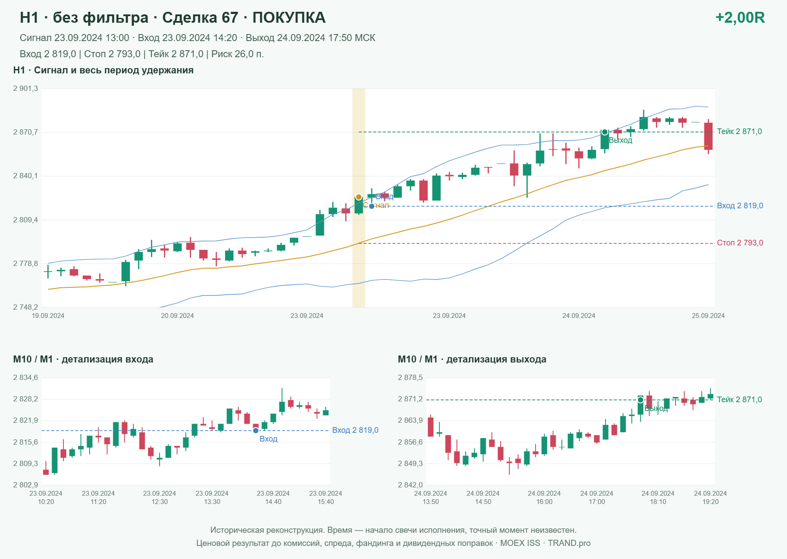Image resolution: width=787 pixels, height=559 pixels.
Task: Click the 2 901,3 price axis label
Action: click(25, 89)
